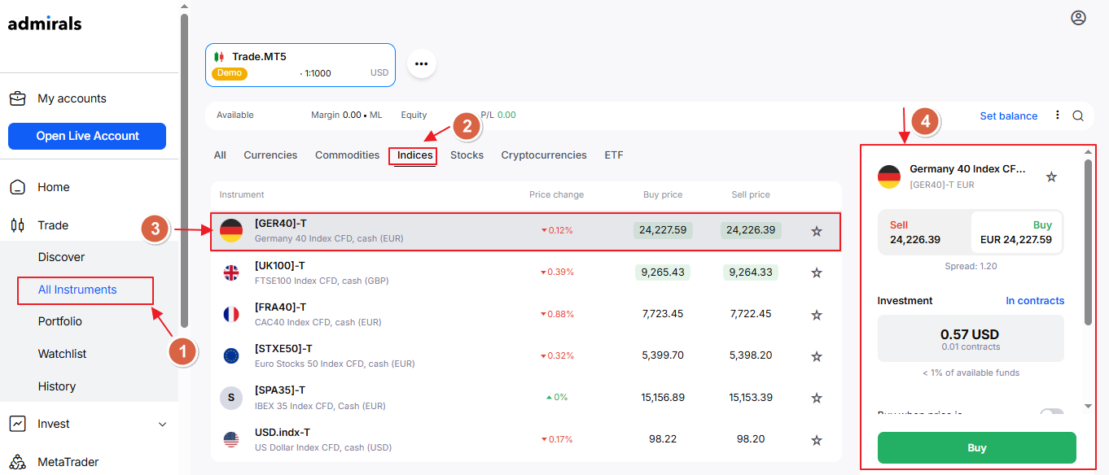Star Germany 40 in order panel

[1051, 176]
